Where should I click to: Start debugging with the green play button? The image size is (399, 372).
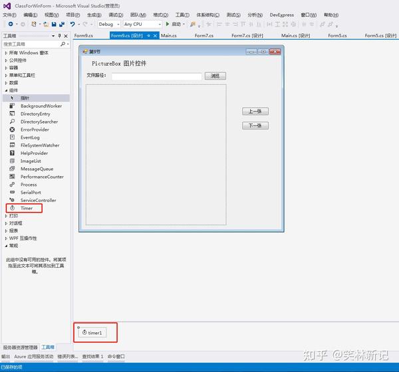pyautogui.click(x=168, y=24)
